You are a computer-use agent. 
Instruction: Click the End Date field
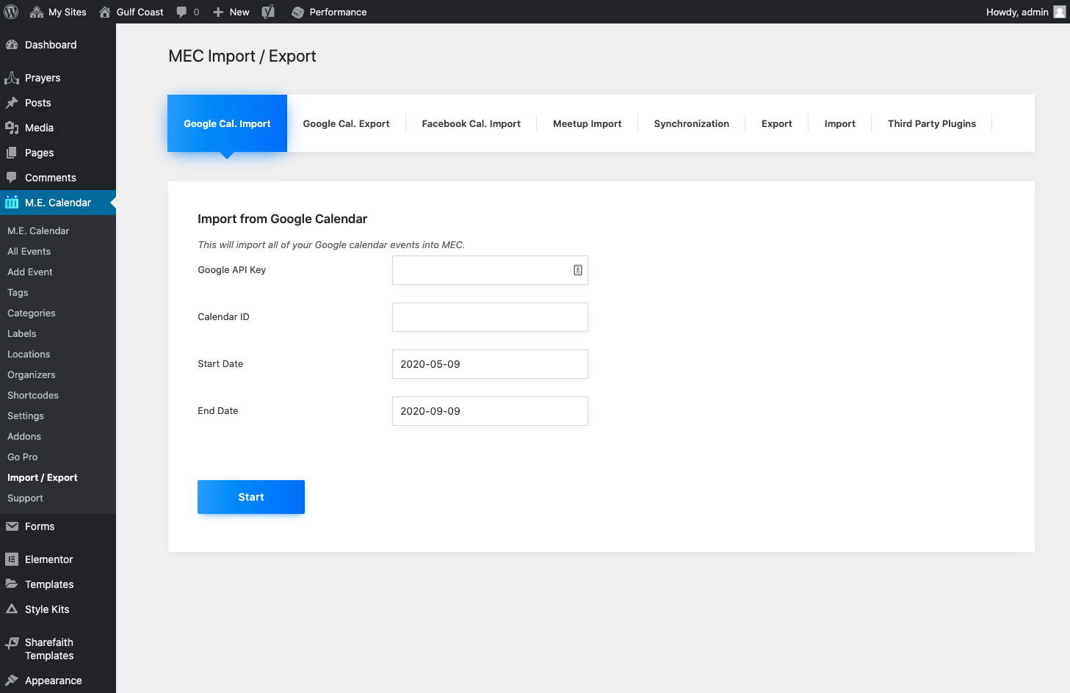[x=490, y=411]
